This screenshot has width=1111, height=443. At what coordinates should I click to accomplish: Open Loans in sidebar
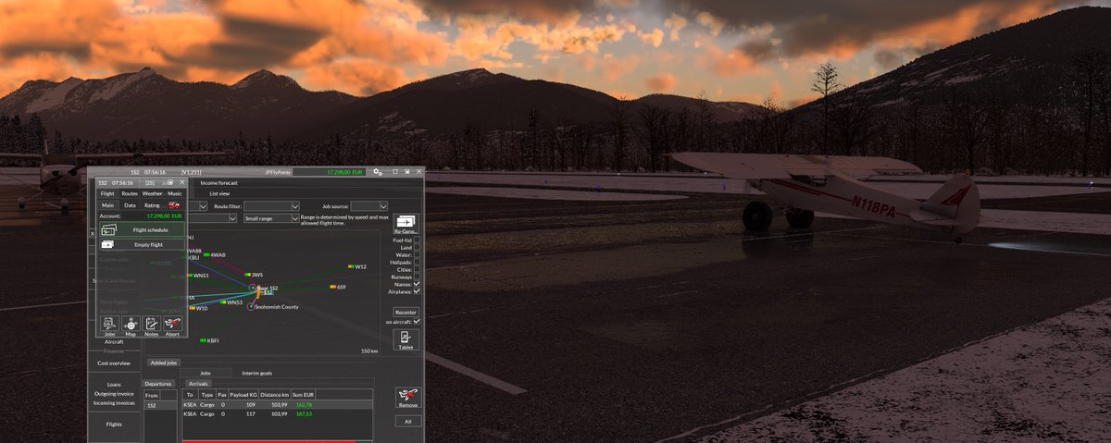pyautogui.click(x=114, y=384)
